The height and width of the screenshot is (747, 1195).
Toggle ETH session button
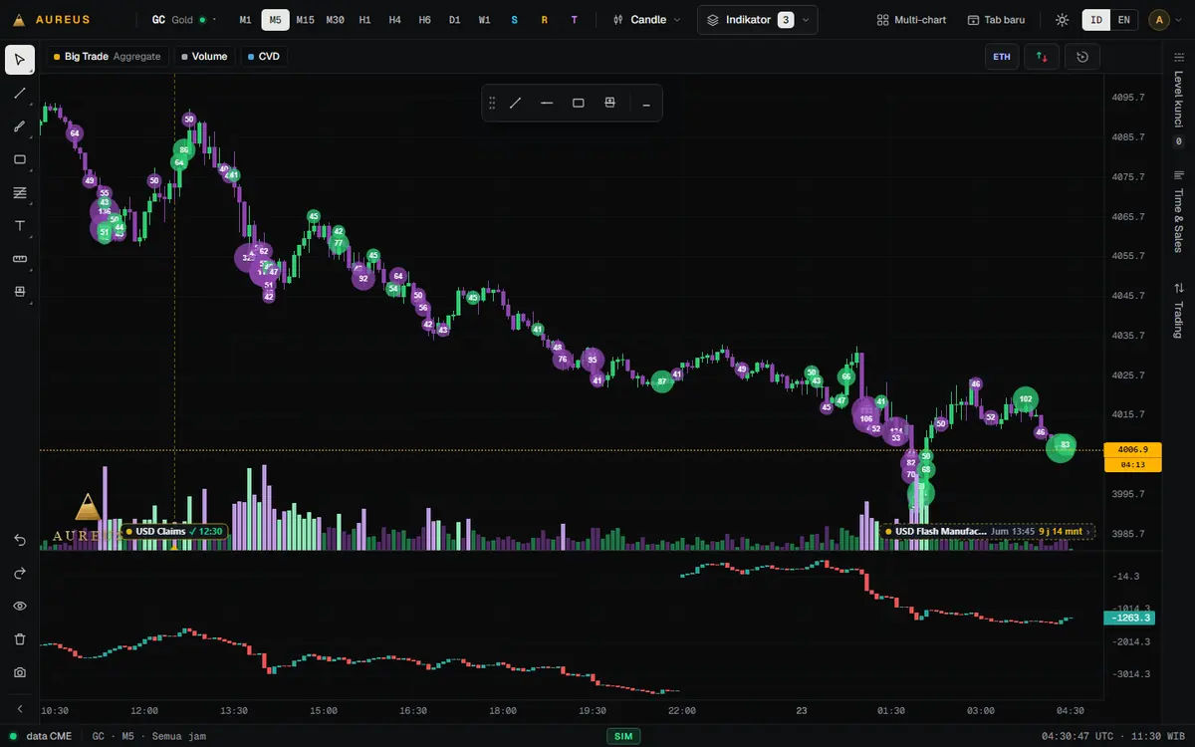1002,57
